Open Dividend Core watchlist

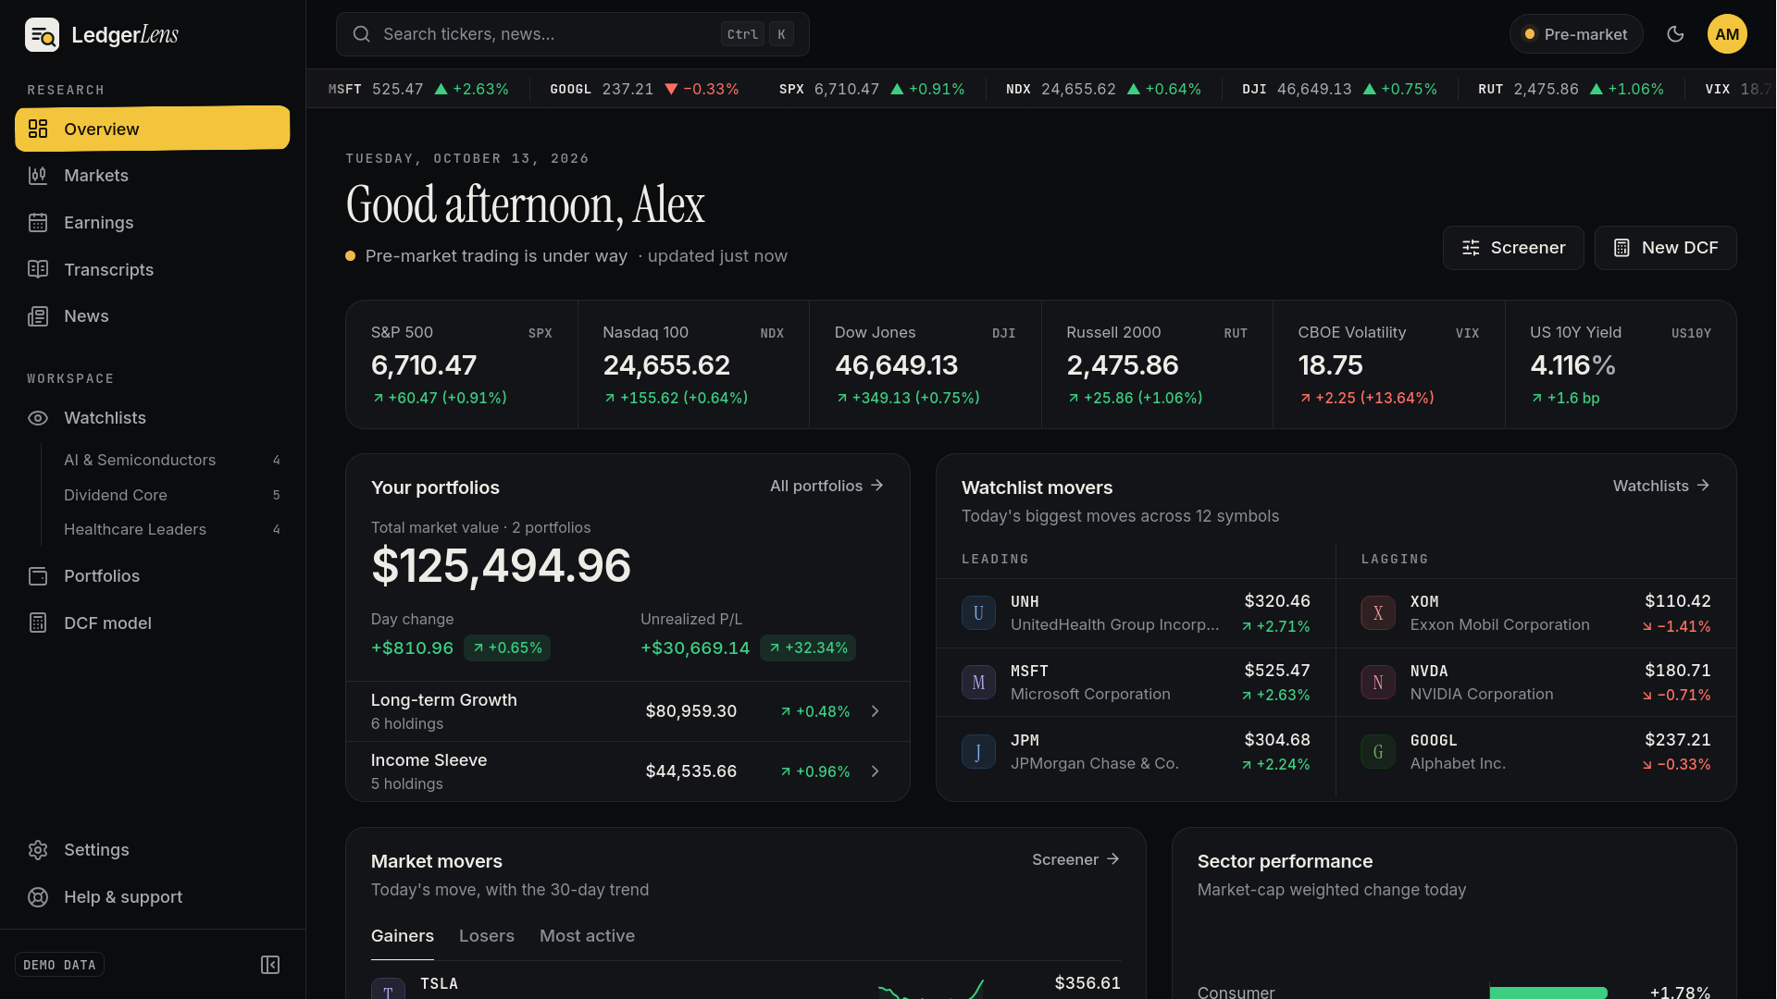[x=172, y=495]
